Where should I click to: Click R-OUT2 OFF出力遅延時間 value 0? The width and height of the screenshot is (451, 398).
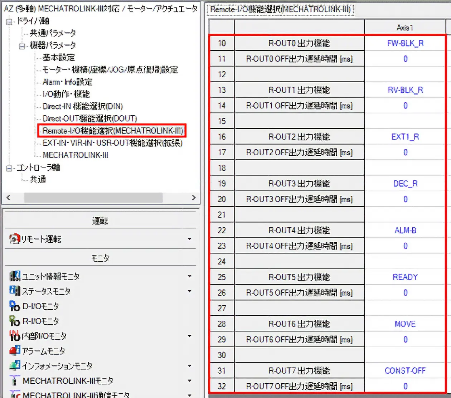[405, 152]
